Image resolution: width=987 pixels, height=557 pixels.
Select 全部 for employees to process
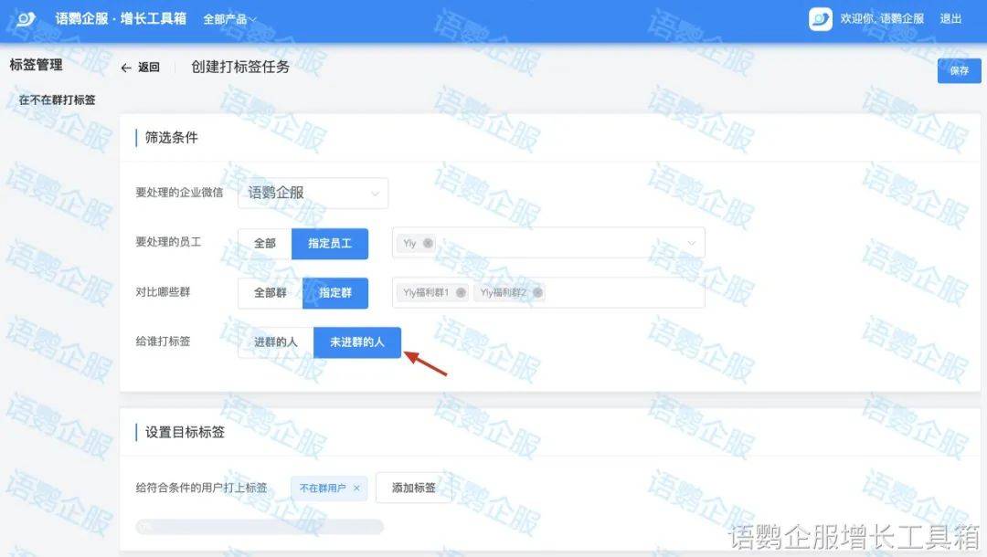point(265,243)
